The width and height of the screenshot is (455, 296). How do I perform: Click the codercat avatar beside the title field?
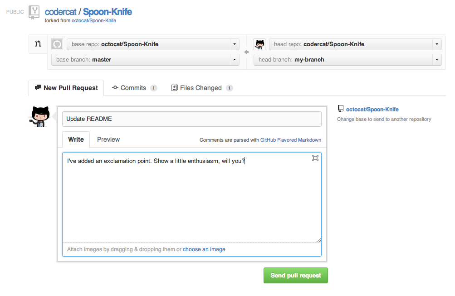pyautogui.click(x=40, y=116)
